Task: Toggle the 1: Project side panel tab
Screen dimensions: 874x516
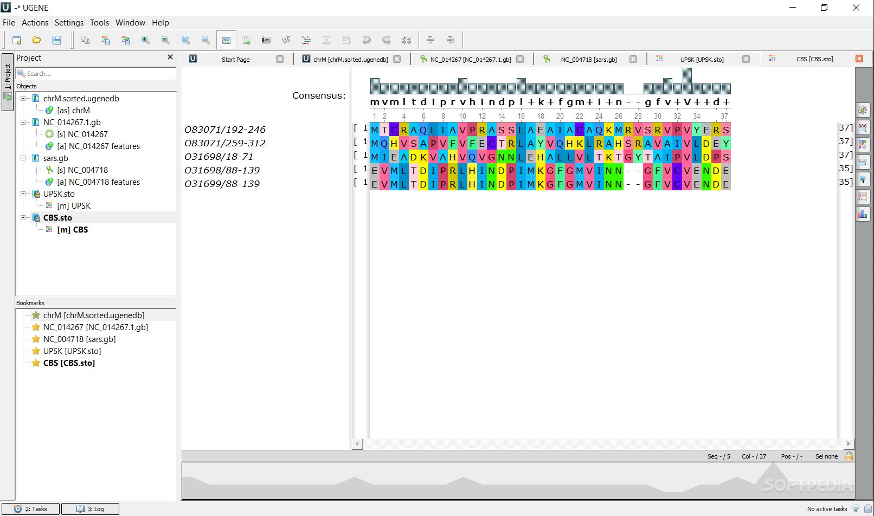Action: point(8,81)
